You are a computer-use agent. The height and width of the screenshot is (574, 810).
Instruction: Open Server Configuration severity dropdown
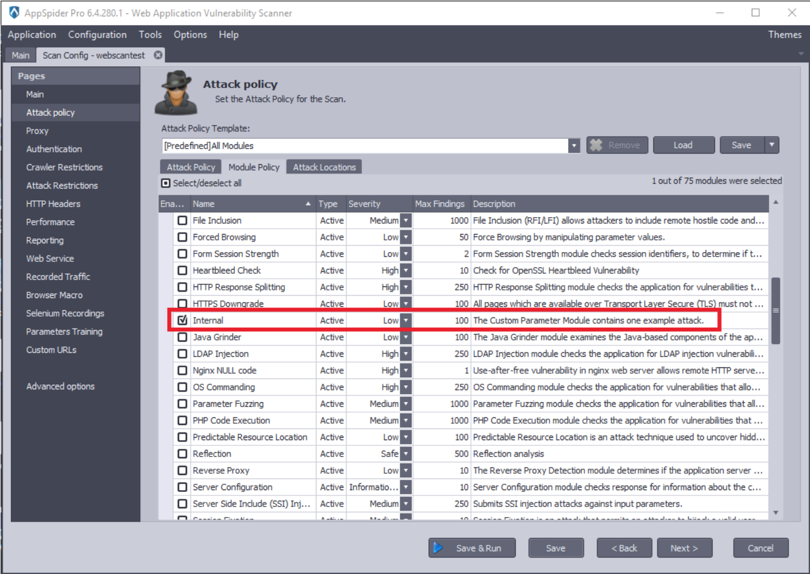[x=406, y=487]
